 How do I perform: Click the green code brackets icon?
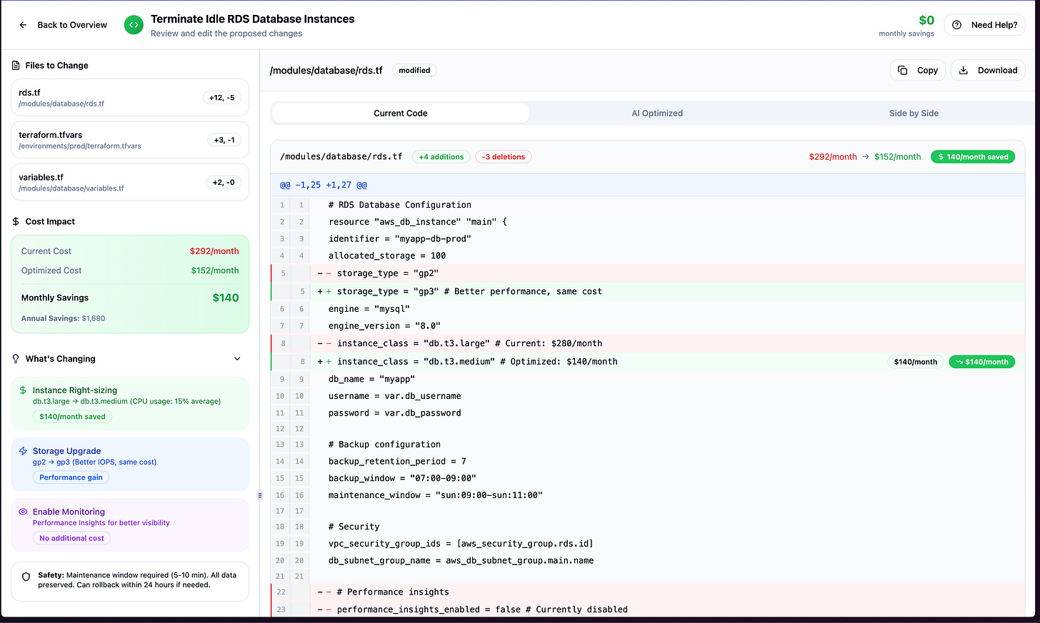134,25
